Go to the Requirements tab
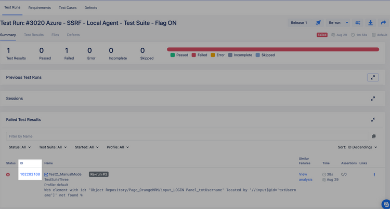This screenshot has width=390, height=209. 40,8
